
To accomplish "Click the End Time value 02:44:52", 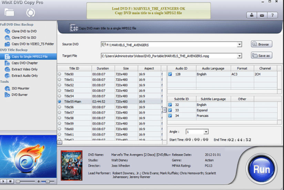I will (x=240, y=140).
